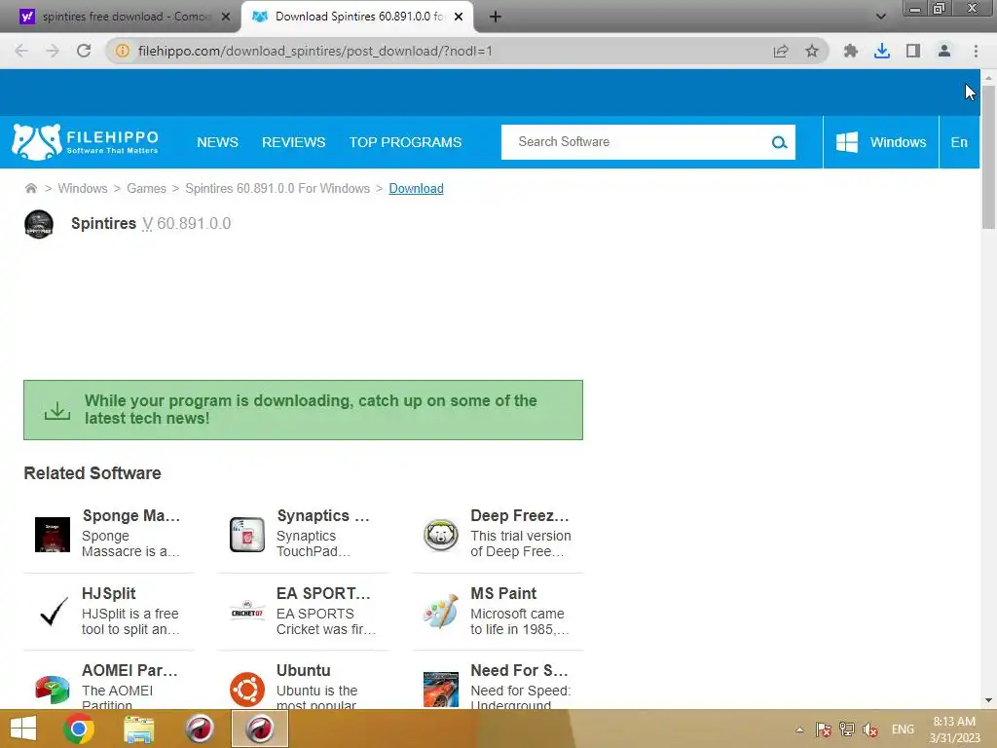Open File Explorer from taskbar

click(138, 729)
